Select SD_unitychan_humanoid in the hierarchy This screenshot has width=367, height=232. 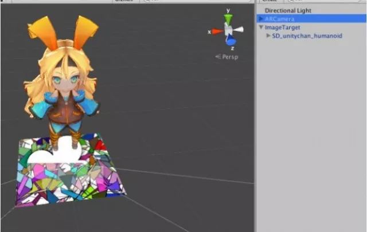tap(307, 36)
